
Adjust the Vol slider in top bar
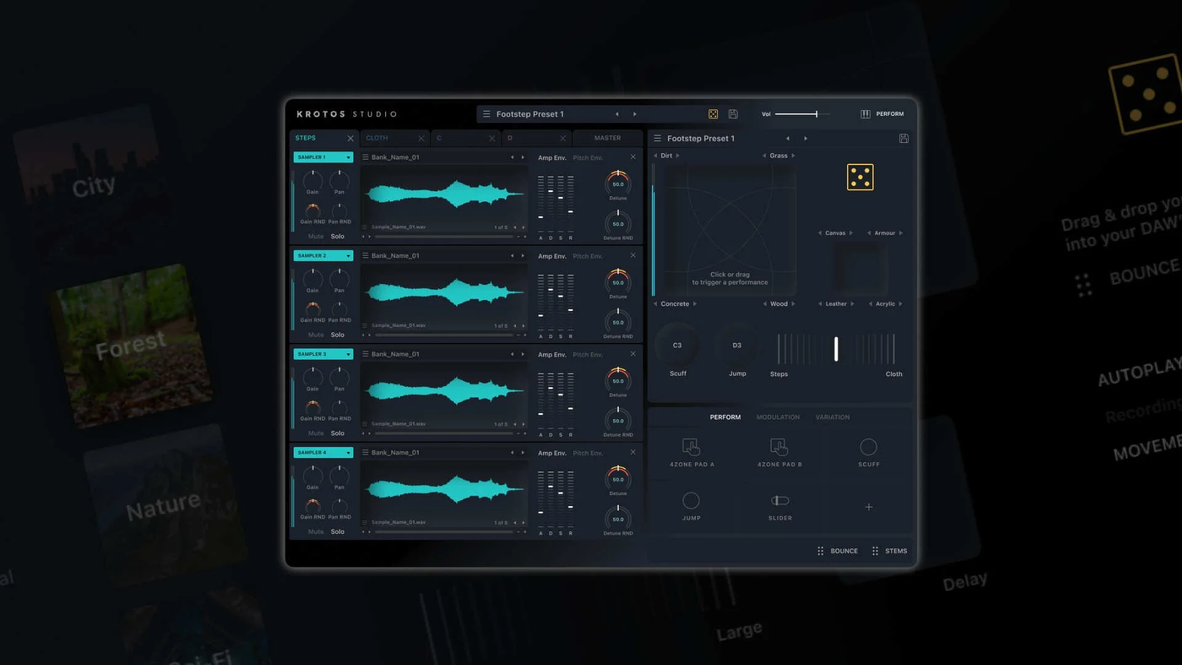(816, 114)
